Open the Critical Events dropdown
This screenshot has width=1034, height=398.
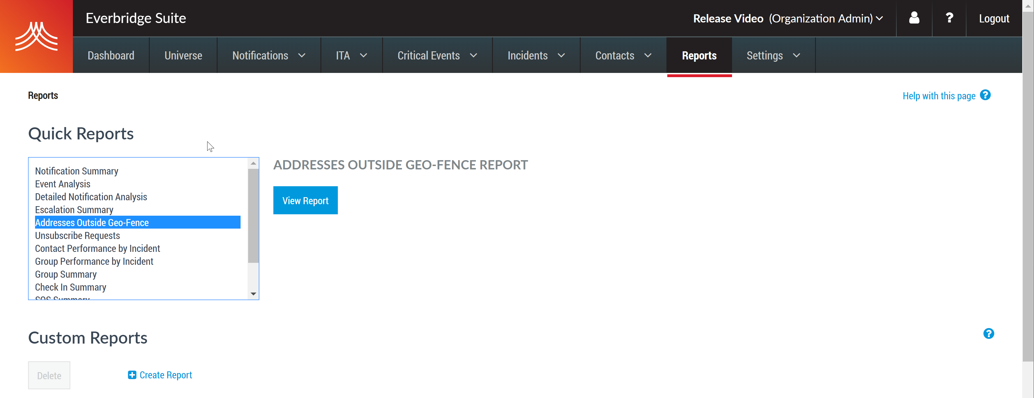437,55
